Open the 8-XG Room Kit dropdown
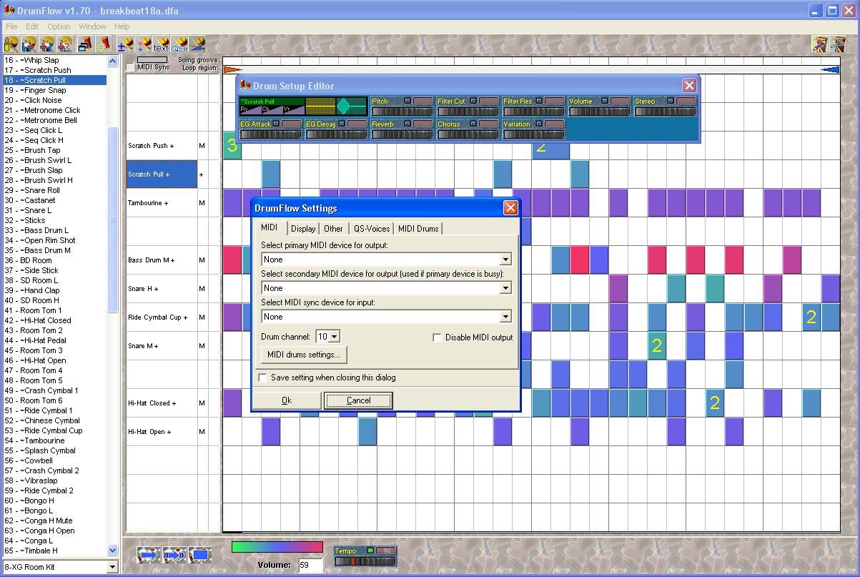 [x=112, y=567]
